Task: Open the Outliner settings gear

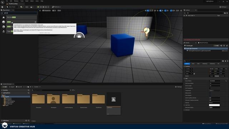Action: coord(227,13)
